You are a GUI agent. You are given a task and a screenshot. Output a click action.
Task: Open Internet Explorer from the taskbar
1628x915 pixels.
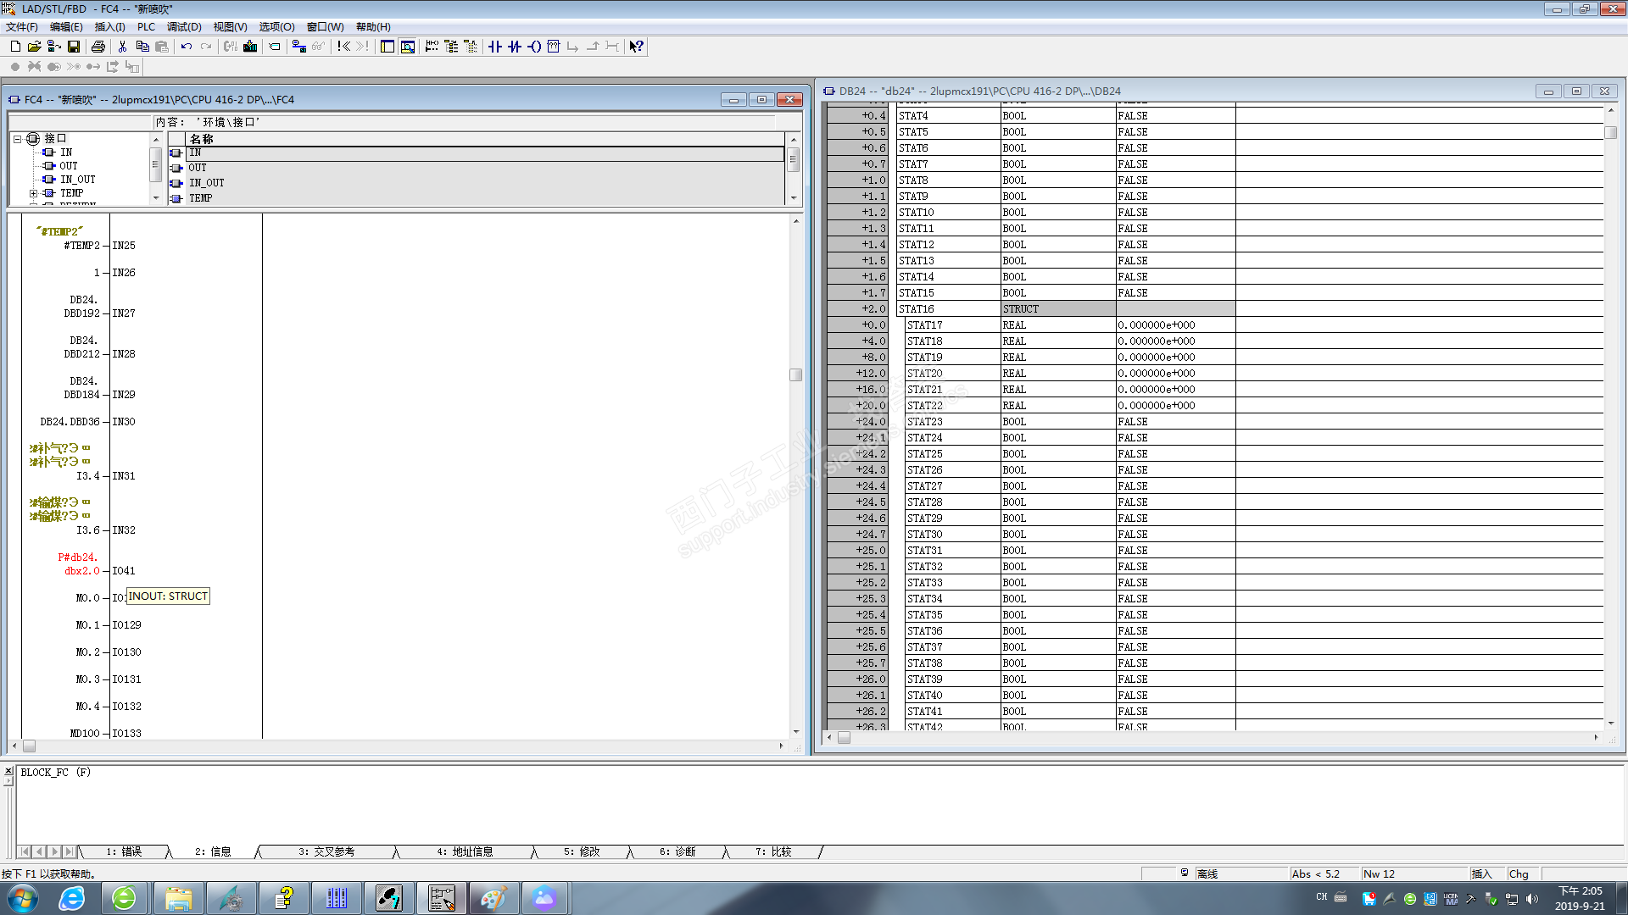72,898
